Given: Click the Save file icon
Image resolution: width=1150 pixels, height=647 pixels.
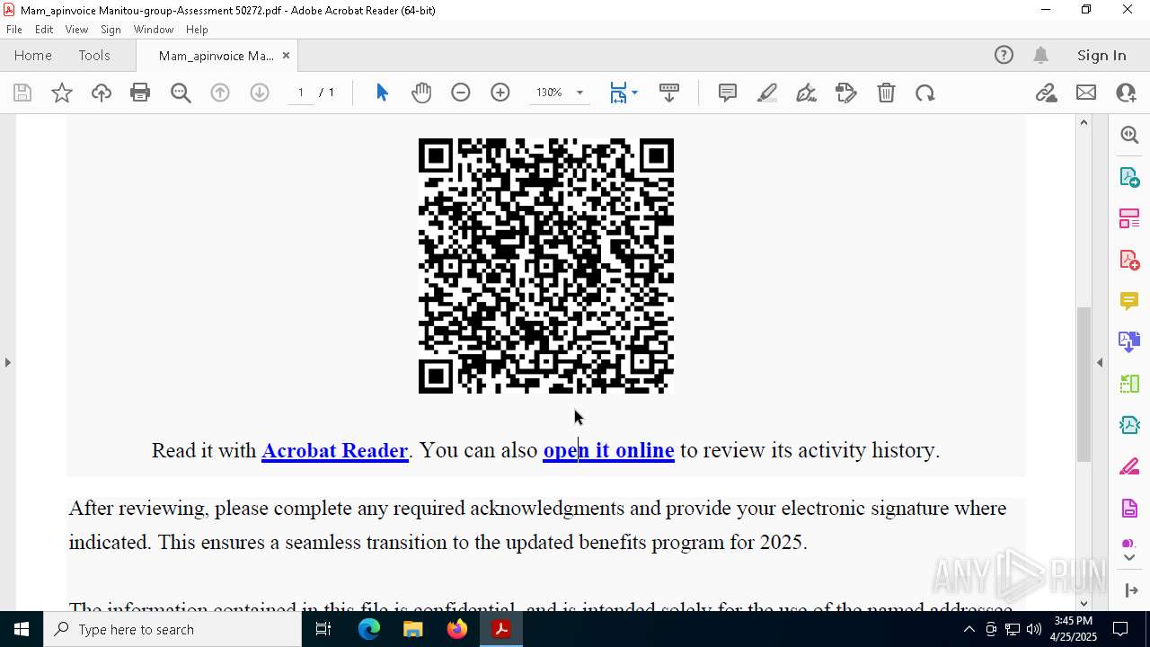Looking at the screenshot, I should click(x=22, y=93).
